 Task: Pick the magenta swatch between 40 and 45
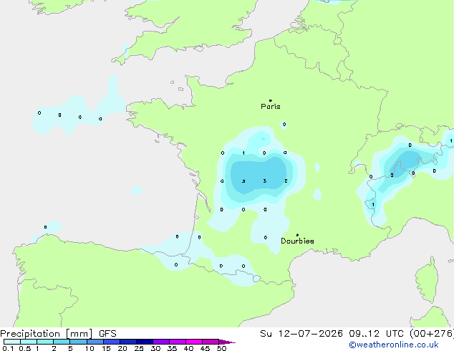pyautogui.click(x=194, y=342)
